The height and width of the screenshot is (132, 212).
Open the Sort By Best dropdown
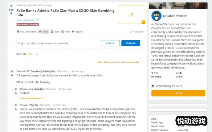point(33,54)
